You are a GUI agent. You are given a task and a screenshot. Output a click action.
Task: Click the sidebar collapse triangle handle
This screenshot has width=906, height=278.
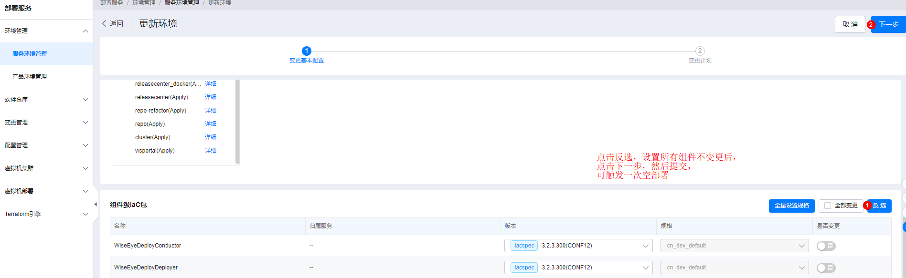pos(95,205)
